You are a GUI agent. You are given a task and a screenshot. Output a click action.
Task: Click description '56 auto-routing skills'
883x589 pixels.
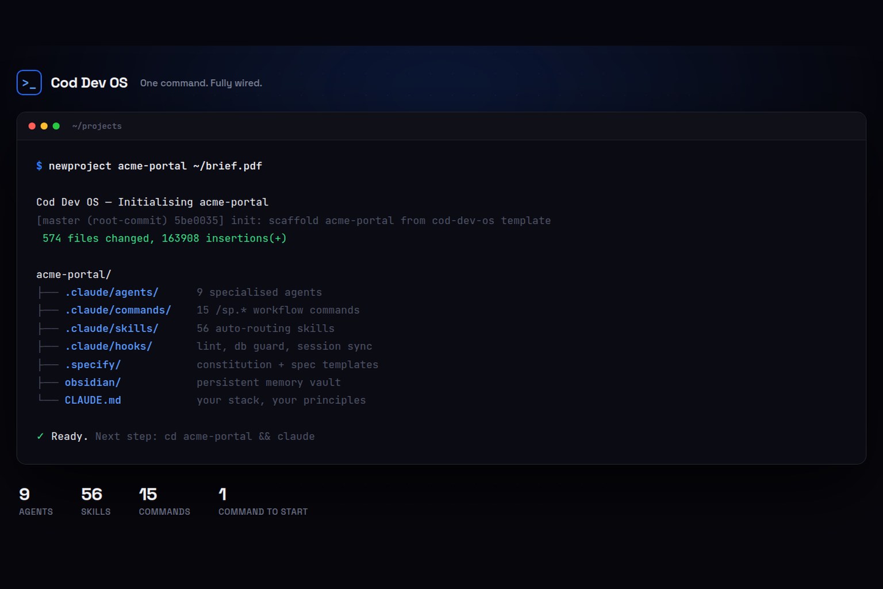point(266,328)
